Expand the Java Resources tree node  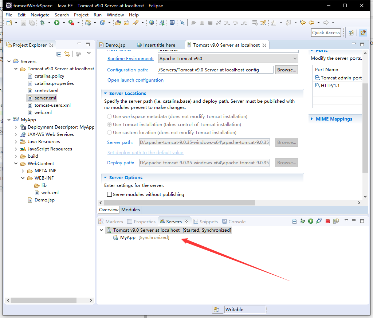point(16,142)
